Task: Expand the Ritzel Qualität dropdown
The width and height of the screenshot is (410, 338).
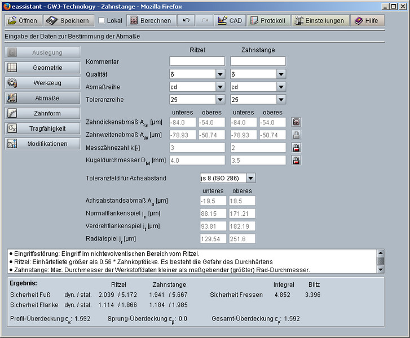Action: tap(220, 74)
